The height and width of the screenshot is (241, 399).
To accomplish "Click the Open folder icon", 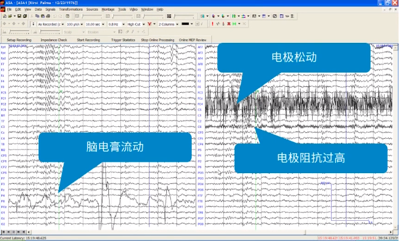I will tap(10, 16).
